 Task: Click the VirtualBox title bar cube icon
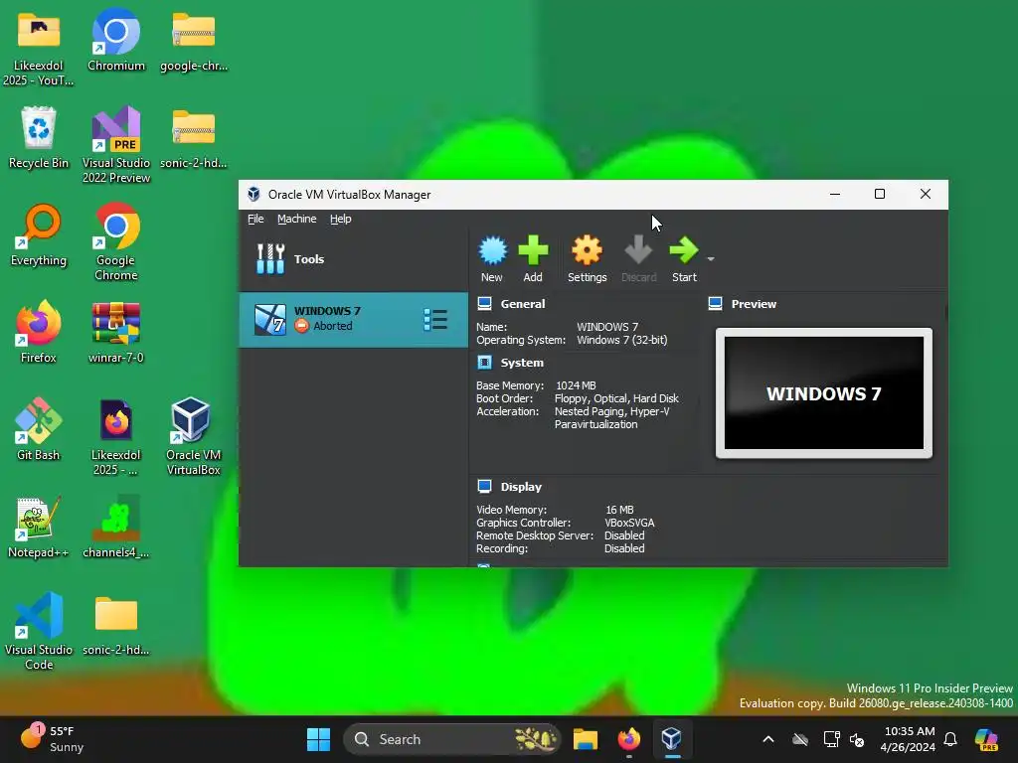click(254, 194)
